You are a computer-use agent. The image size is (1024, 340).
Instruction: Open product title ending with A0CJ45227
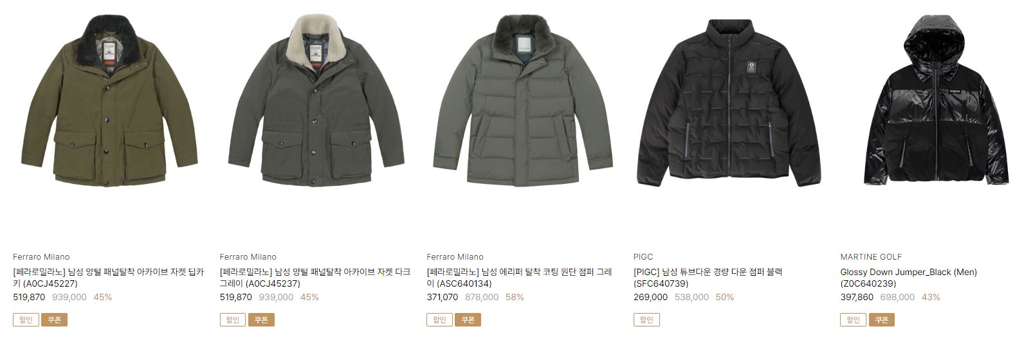(109, 278)
